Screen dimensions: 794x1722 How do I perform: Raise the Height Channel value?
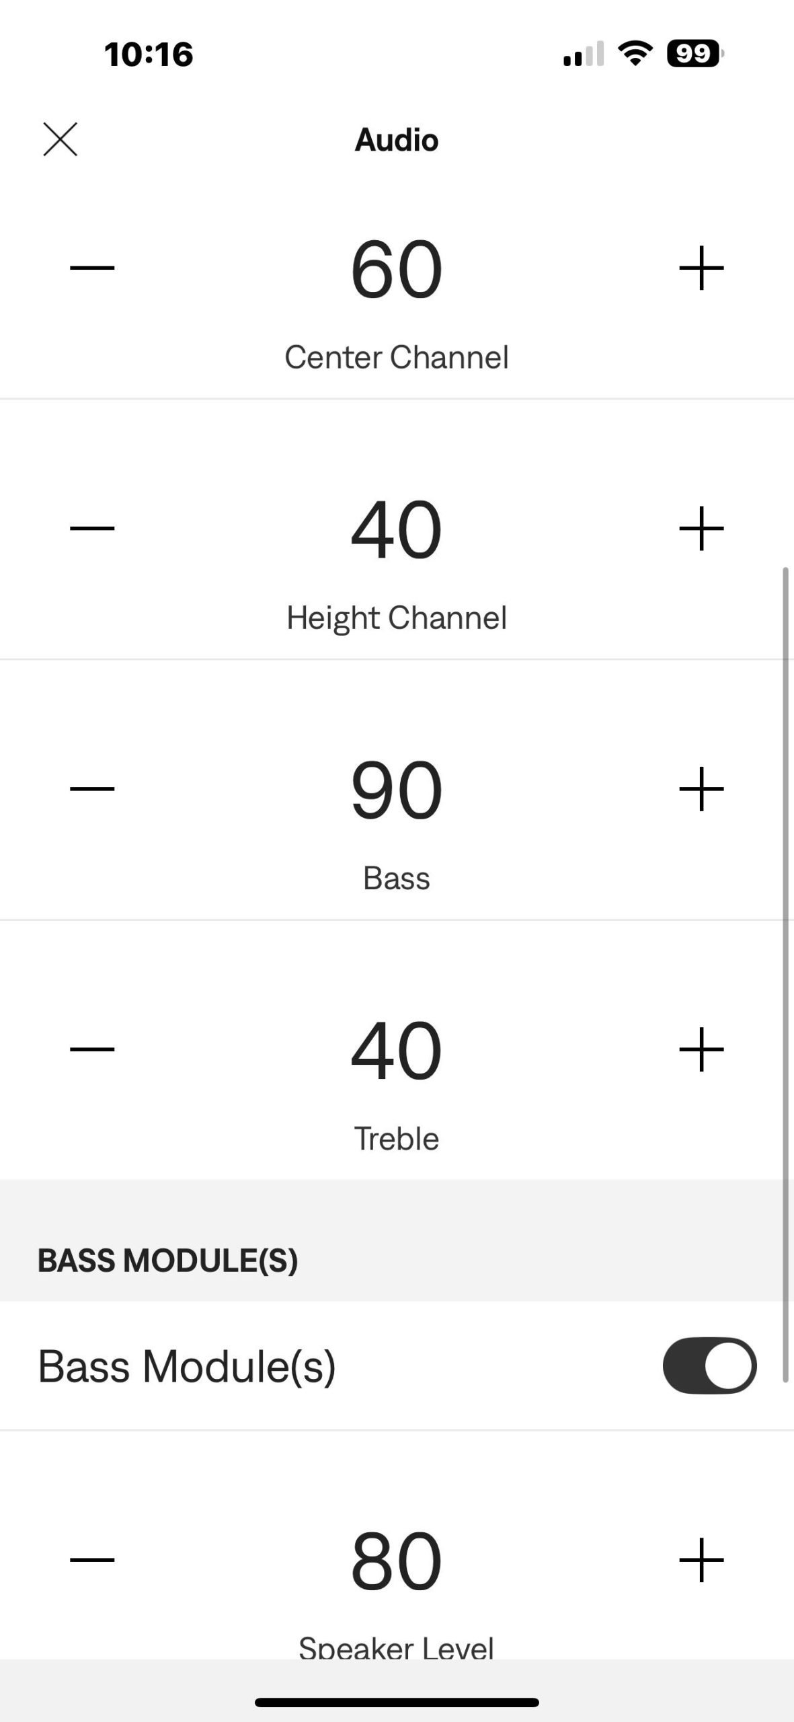tap(701, 528)
